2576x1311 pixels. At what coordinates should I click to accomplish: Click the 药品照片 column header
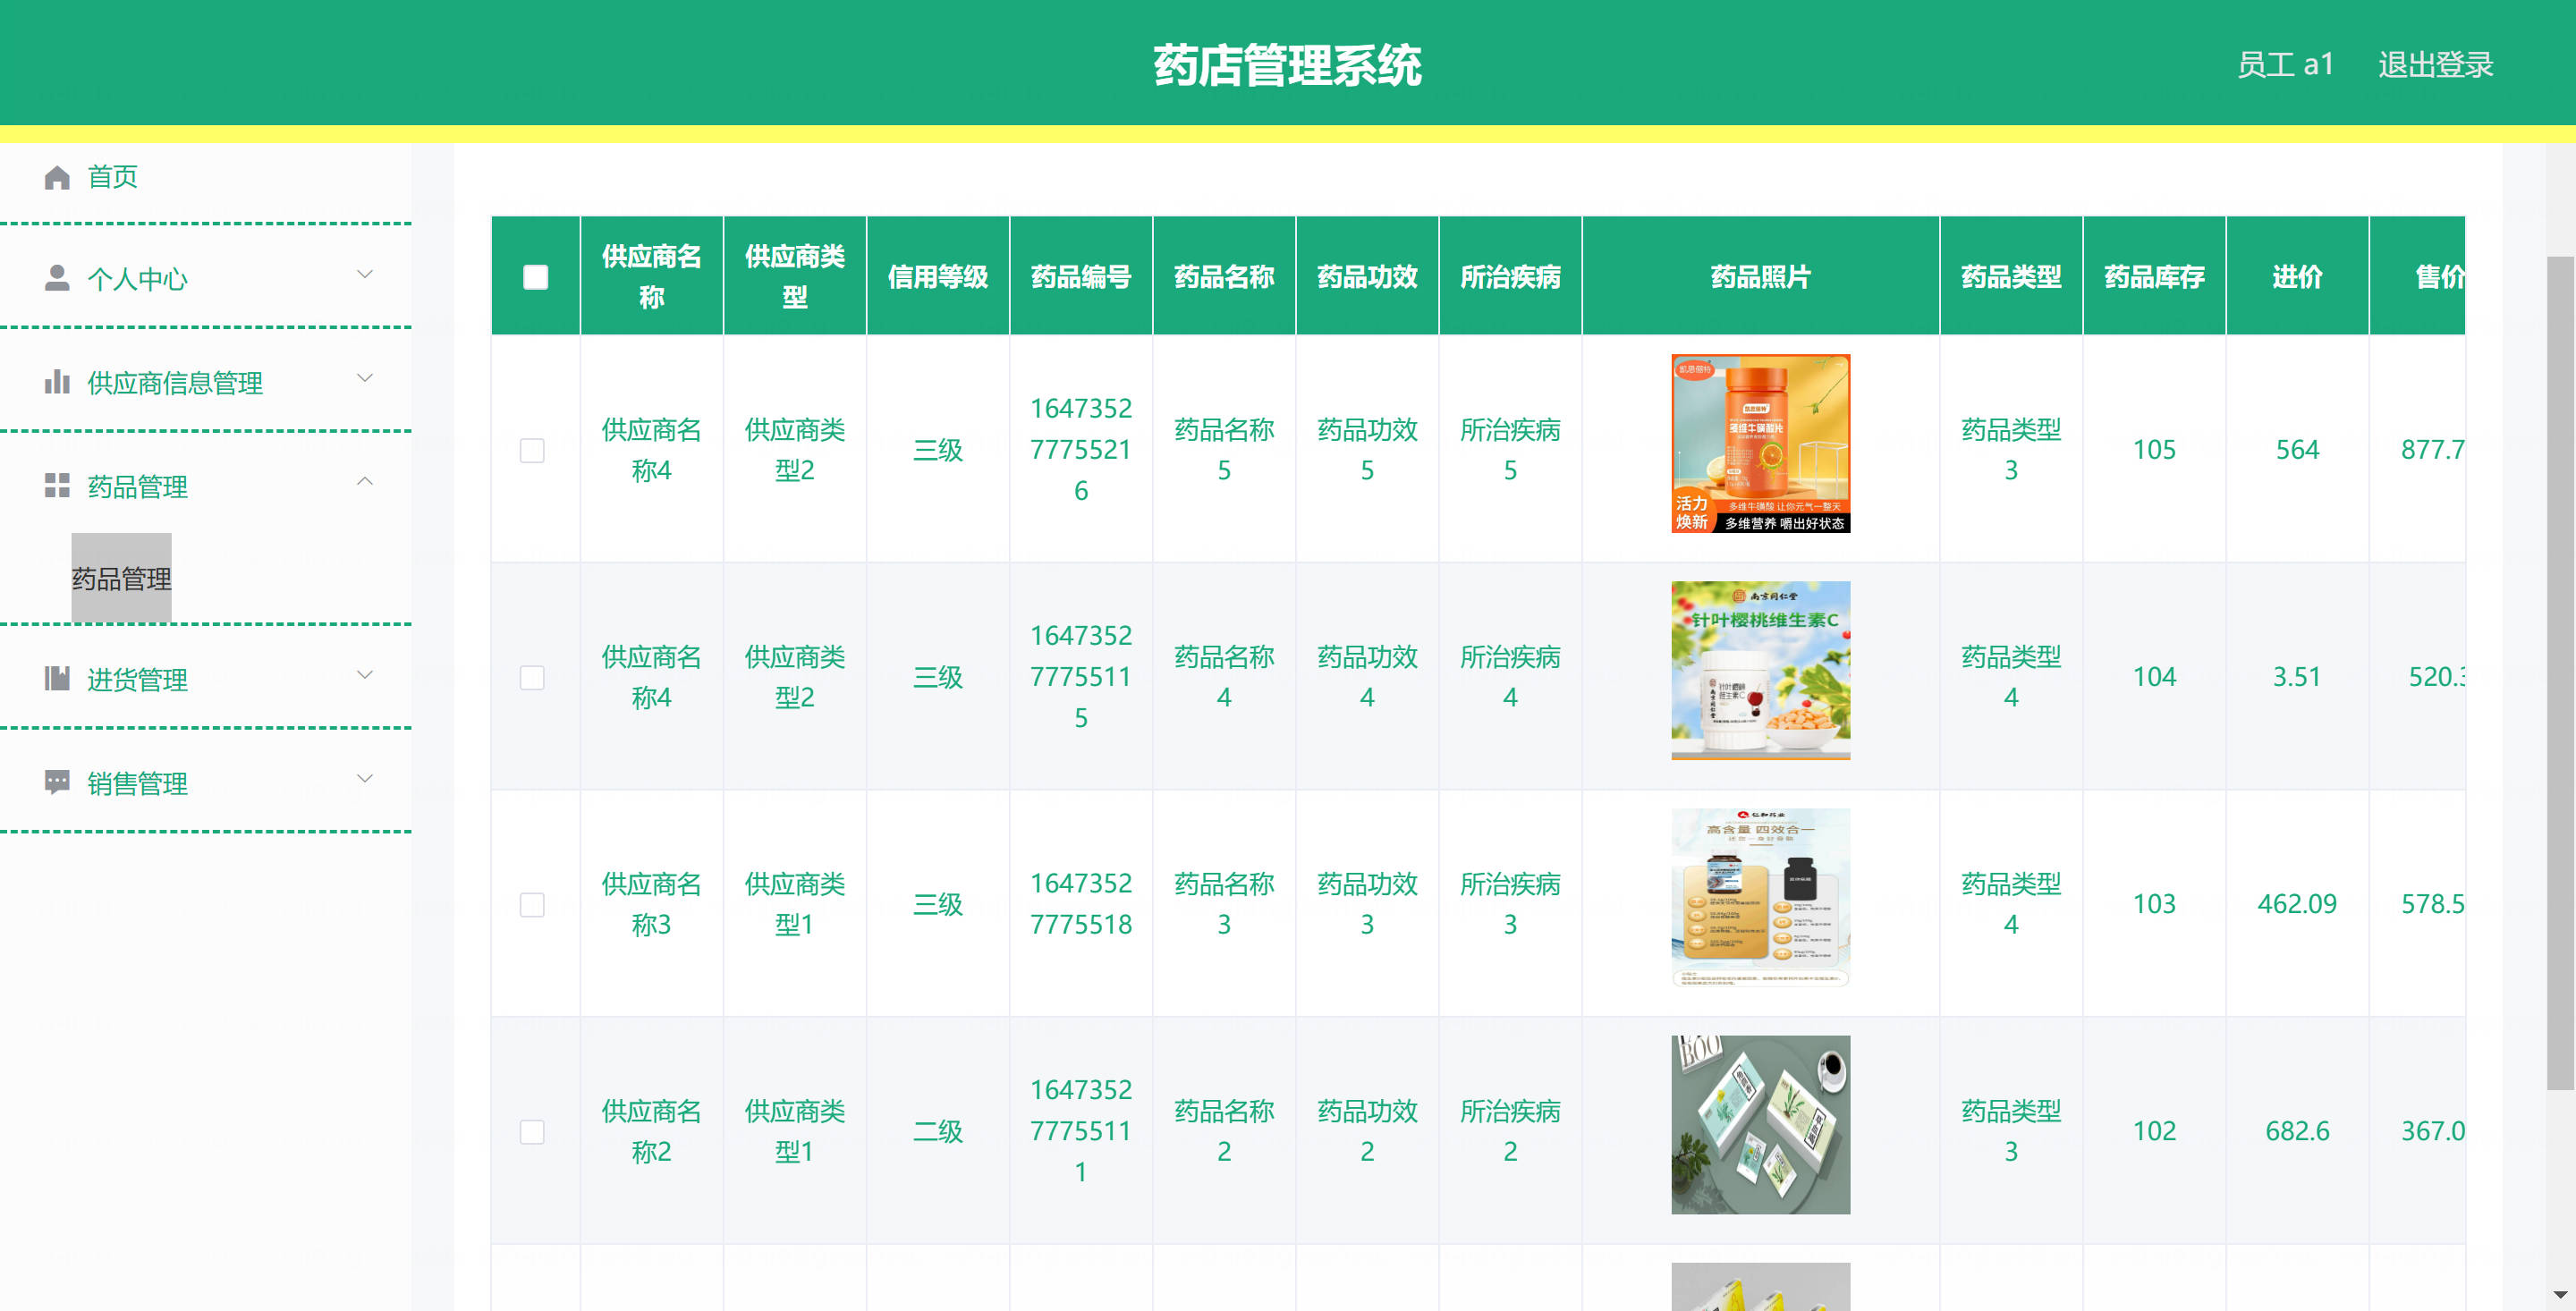(1761, 277)
